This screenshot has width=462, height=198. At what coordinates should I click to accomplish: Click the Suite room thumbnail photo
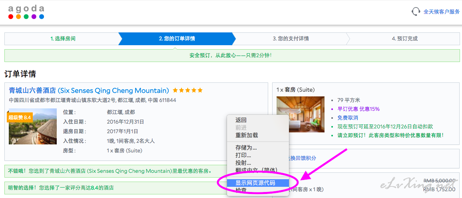301,114
